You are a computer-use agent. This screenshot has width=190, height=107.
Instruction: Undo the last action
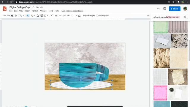[5, 16]
